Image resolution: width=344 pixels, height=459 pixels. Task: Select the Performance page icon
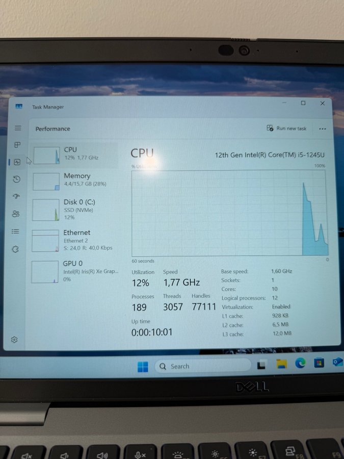[x=17, y=162]
